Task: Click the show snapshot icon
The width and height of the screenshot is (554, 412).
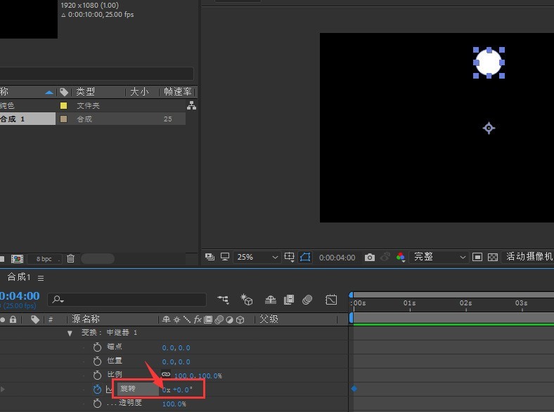Action: (385, 257)
